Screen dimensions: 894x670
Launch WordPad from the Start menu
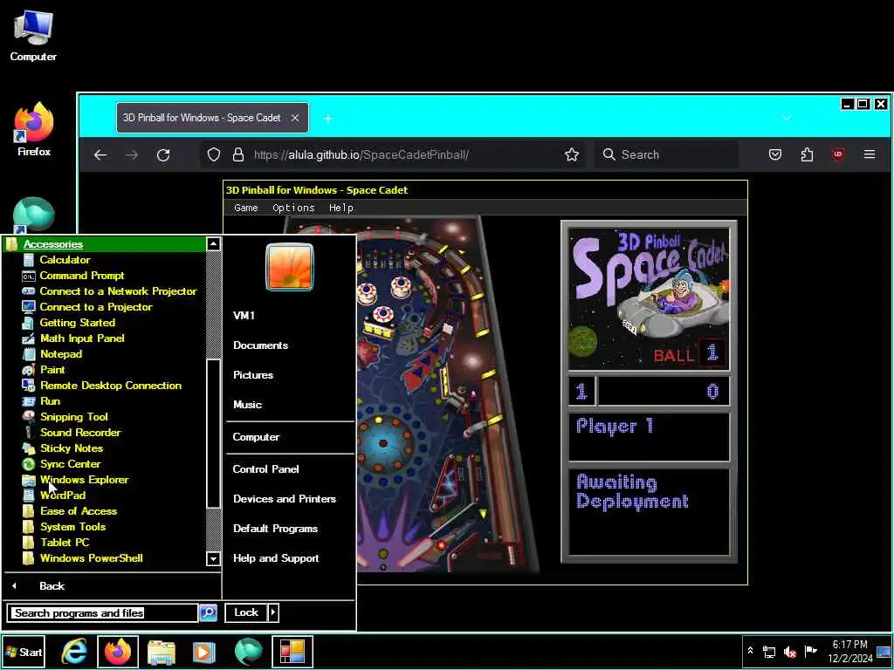click(63, 496)
